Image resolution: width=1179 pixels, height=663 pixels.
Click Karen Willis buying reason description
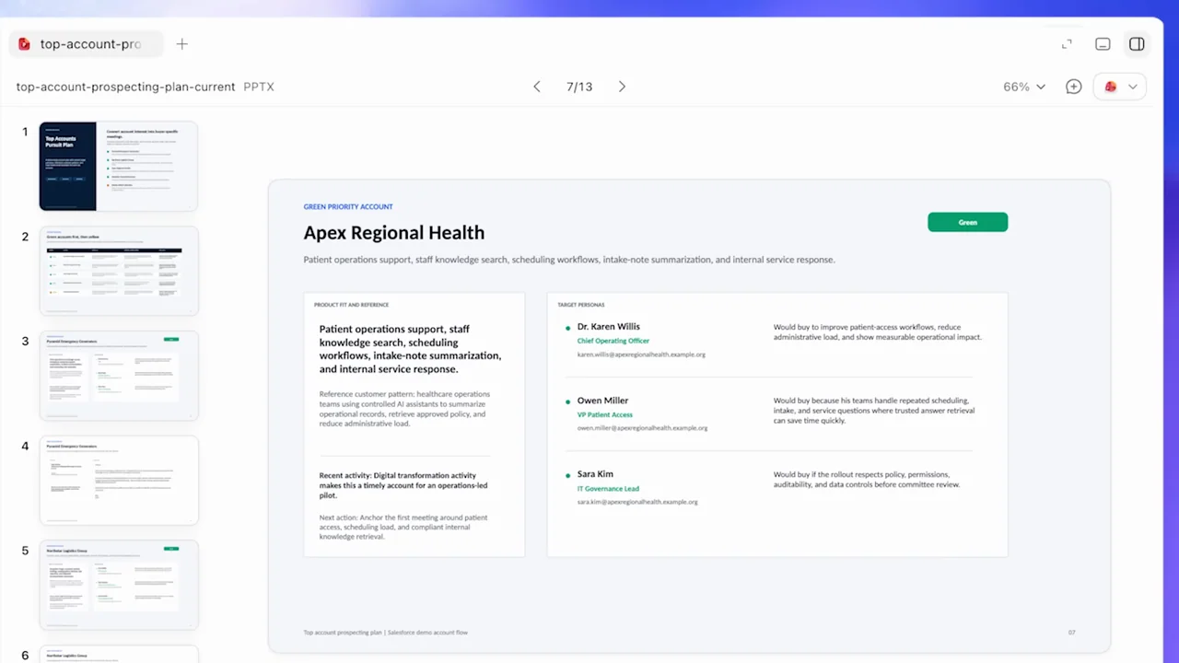click(878, 331)
